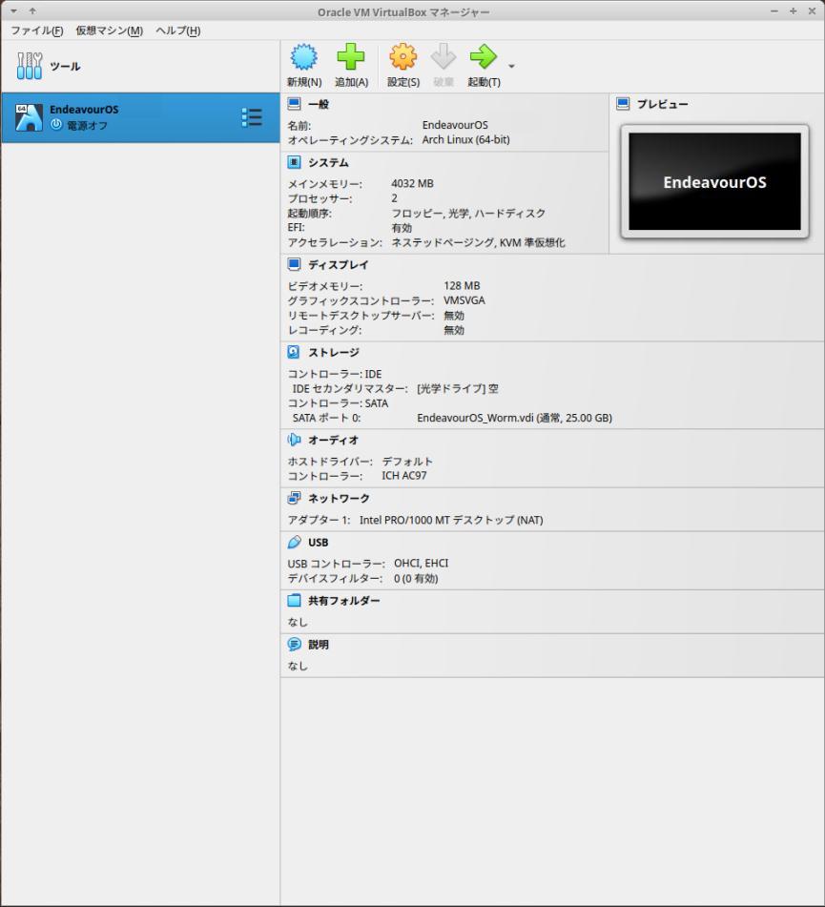The height and width of the screenshot is (907, 825).
Task: Click the プレビュー monitor icon
Action: [623, 104]
